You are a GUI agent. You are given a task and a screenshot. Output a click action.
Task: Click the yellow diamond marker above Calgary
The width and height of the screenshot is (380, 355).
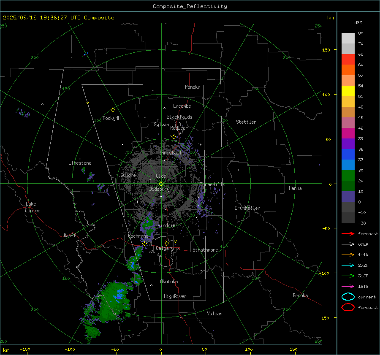click(167, 243)
